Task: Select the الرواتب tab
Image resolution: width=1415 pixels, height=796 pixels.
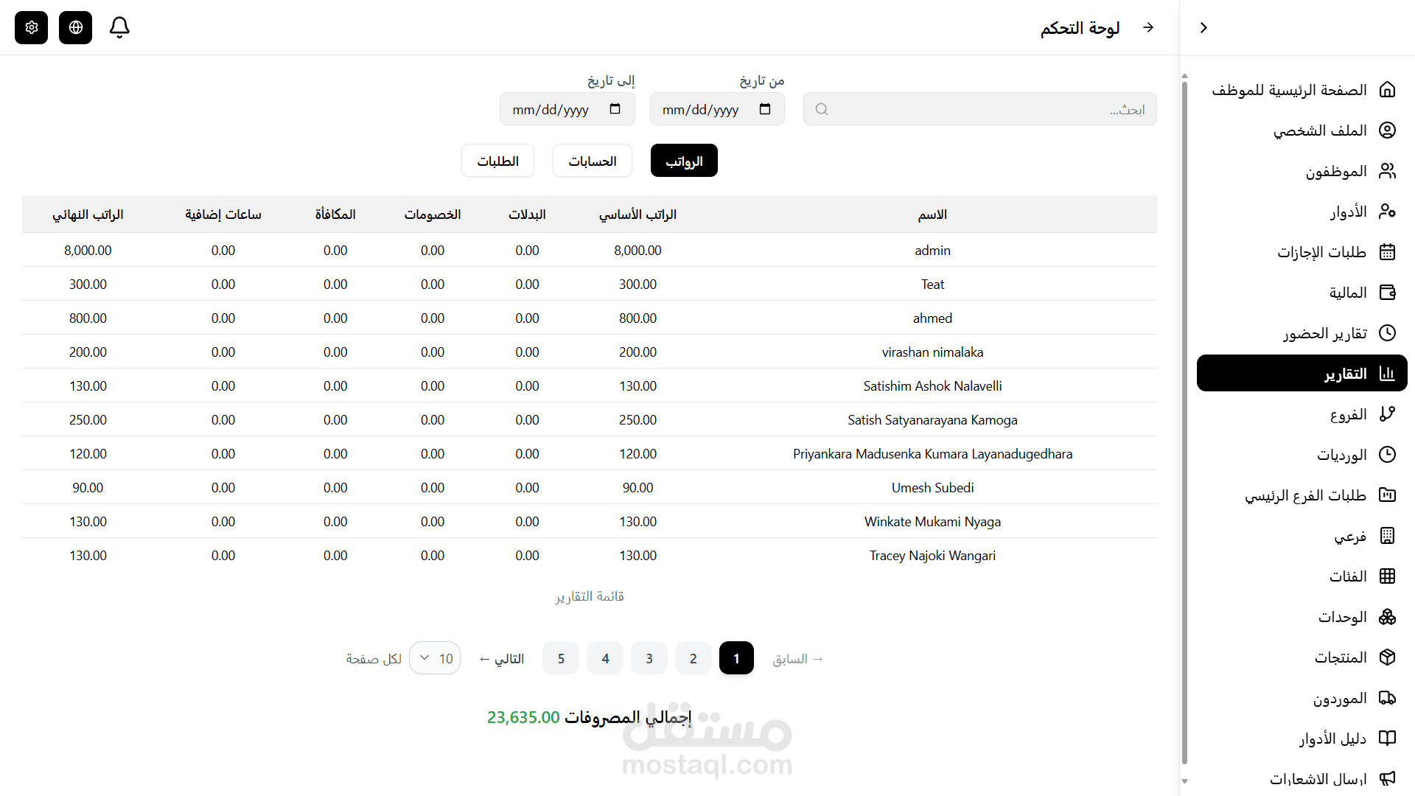Action: (684, 161)
